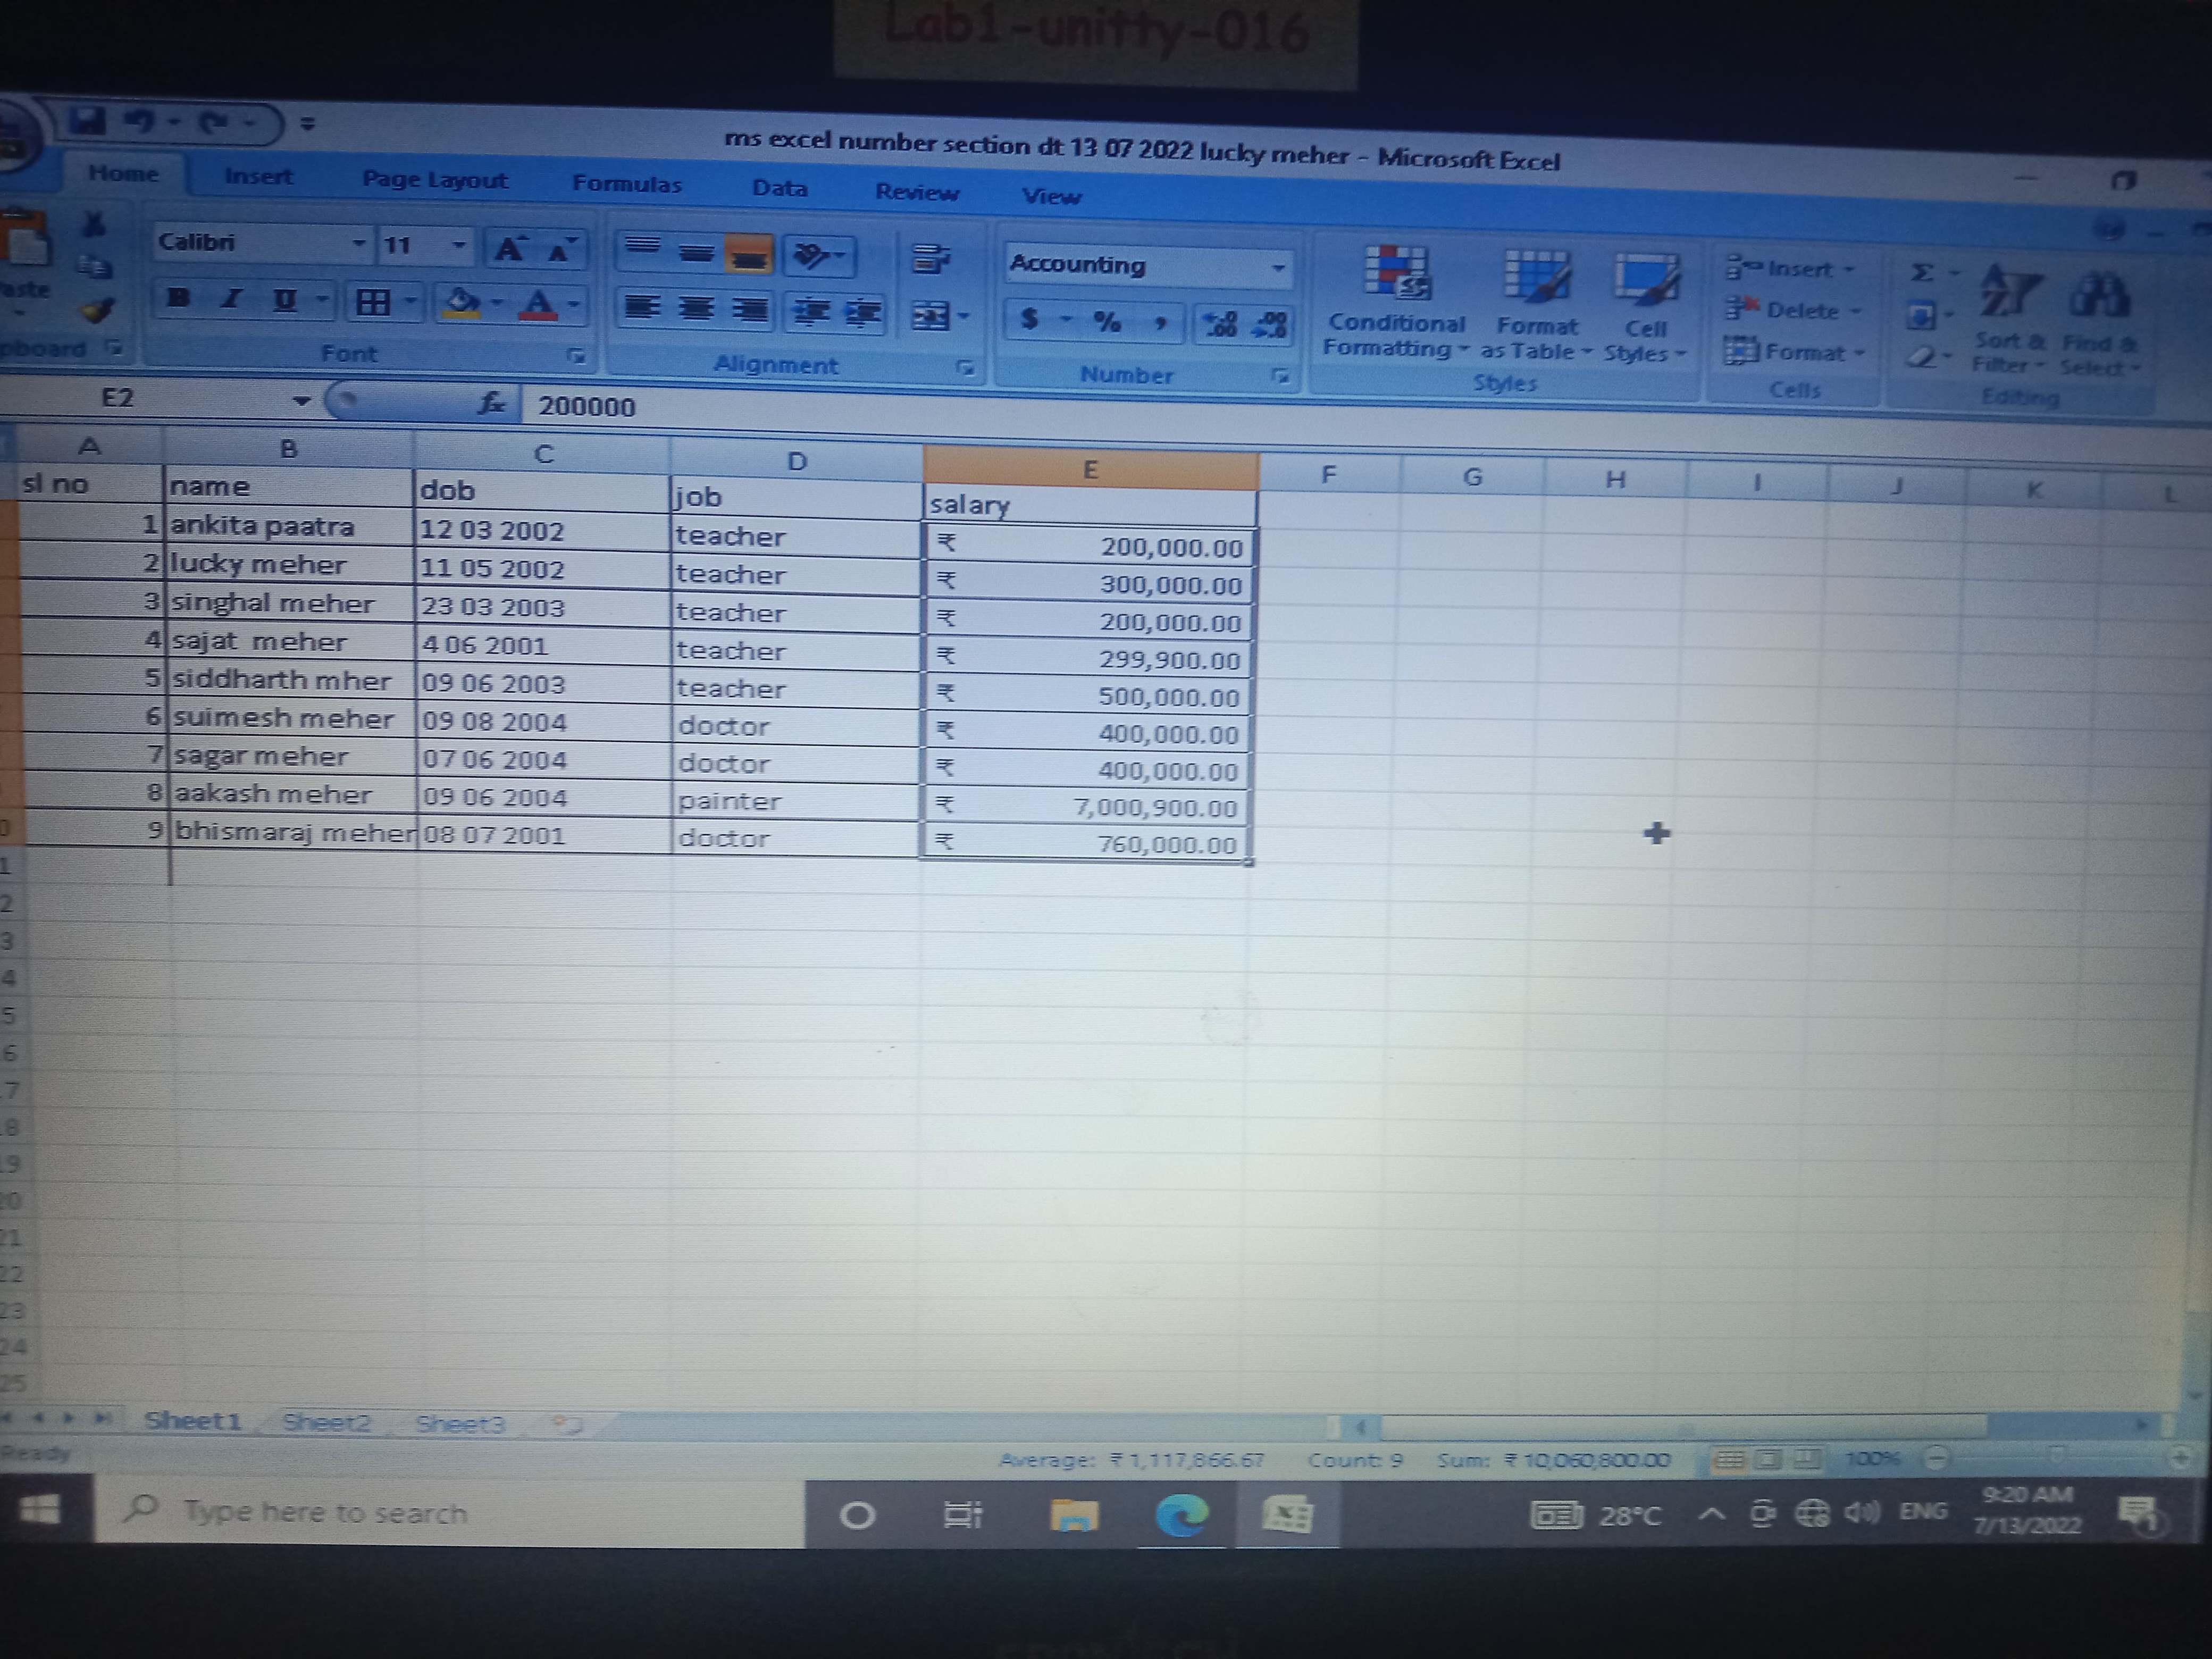
Task: Open the Accounting number format dropdown
Action: click(1277, 268)
